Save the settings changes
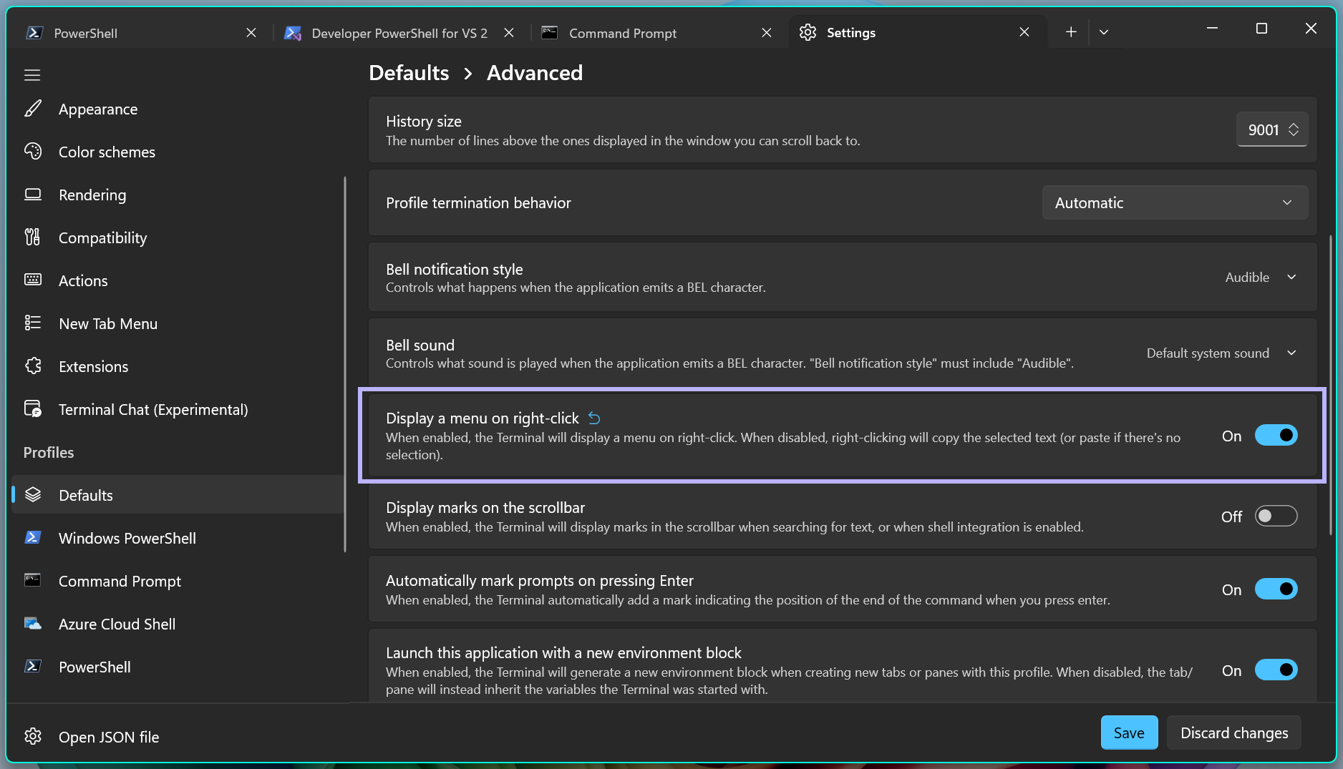Viewport: 1343px width, 769px height. pos(1129,733)
